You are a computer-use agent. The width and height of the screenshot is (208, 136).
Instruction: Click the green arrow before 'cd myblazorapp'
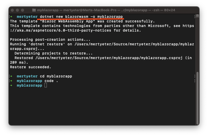(11, 76)
